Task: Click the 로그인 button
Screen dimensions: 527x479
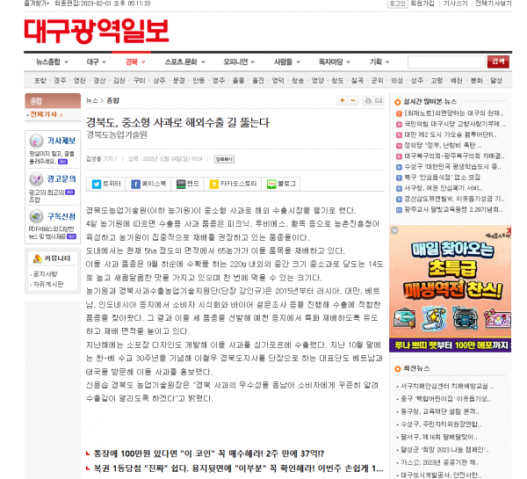Action: coord(397,4)
